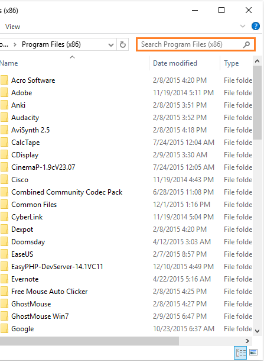
Task: Click the GhostMouse Win7 folder name
Action: tap(40, 316)
